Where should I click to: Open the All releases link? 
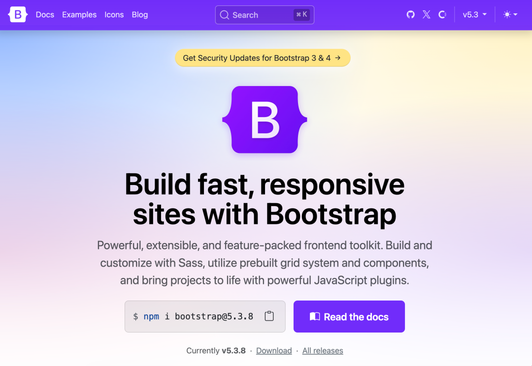(x=323, y=351)
